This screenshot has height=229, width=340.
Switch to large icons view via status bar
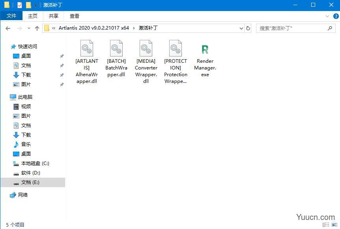[x=334, y=225]
